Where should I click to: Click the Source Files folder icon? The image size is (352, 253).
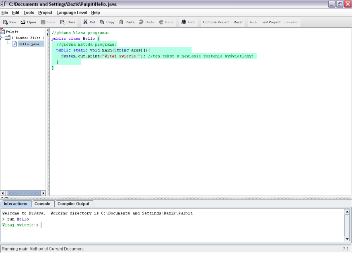7,38
